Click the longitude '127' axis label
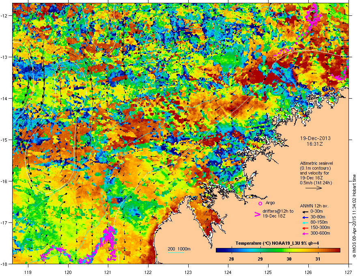The height and width of the screenshot is (276, 357). [348, 272]
